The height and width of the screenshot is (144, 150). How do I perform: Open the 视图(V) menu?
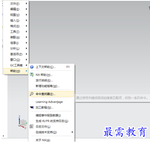[x=16, y=15]
